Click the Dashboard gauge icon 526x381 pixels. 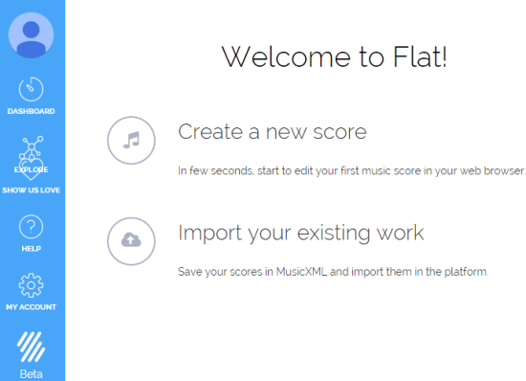point(31,89)
